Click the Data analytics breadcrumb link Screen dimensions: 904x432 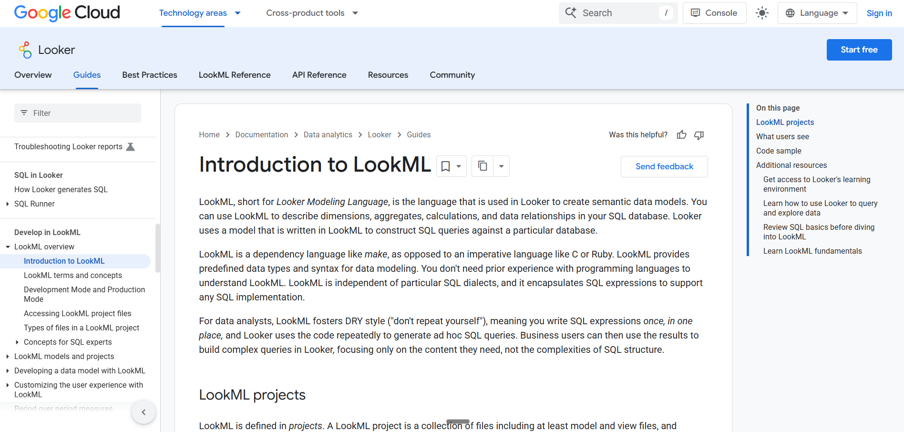point(328,135)
